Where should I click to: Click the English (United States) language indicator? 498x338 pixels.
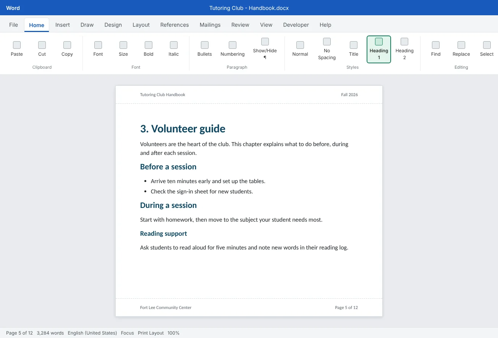92,333
